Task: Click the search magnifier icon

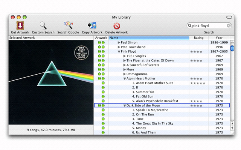Action: point(189,26)
